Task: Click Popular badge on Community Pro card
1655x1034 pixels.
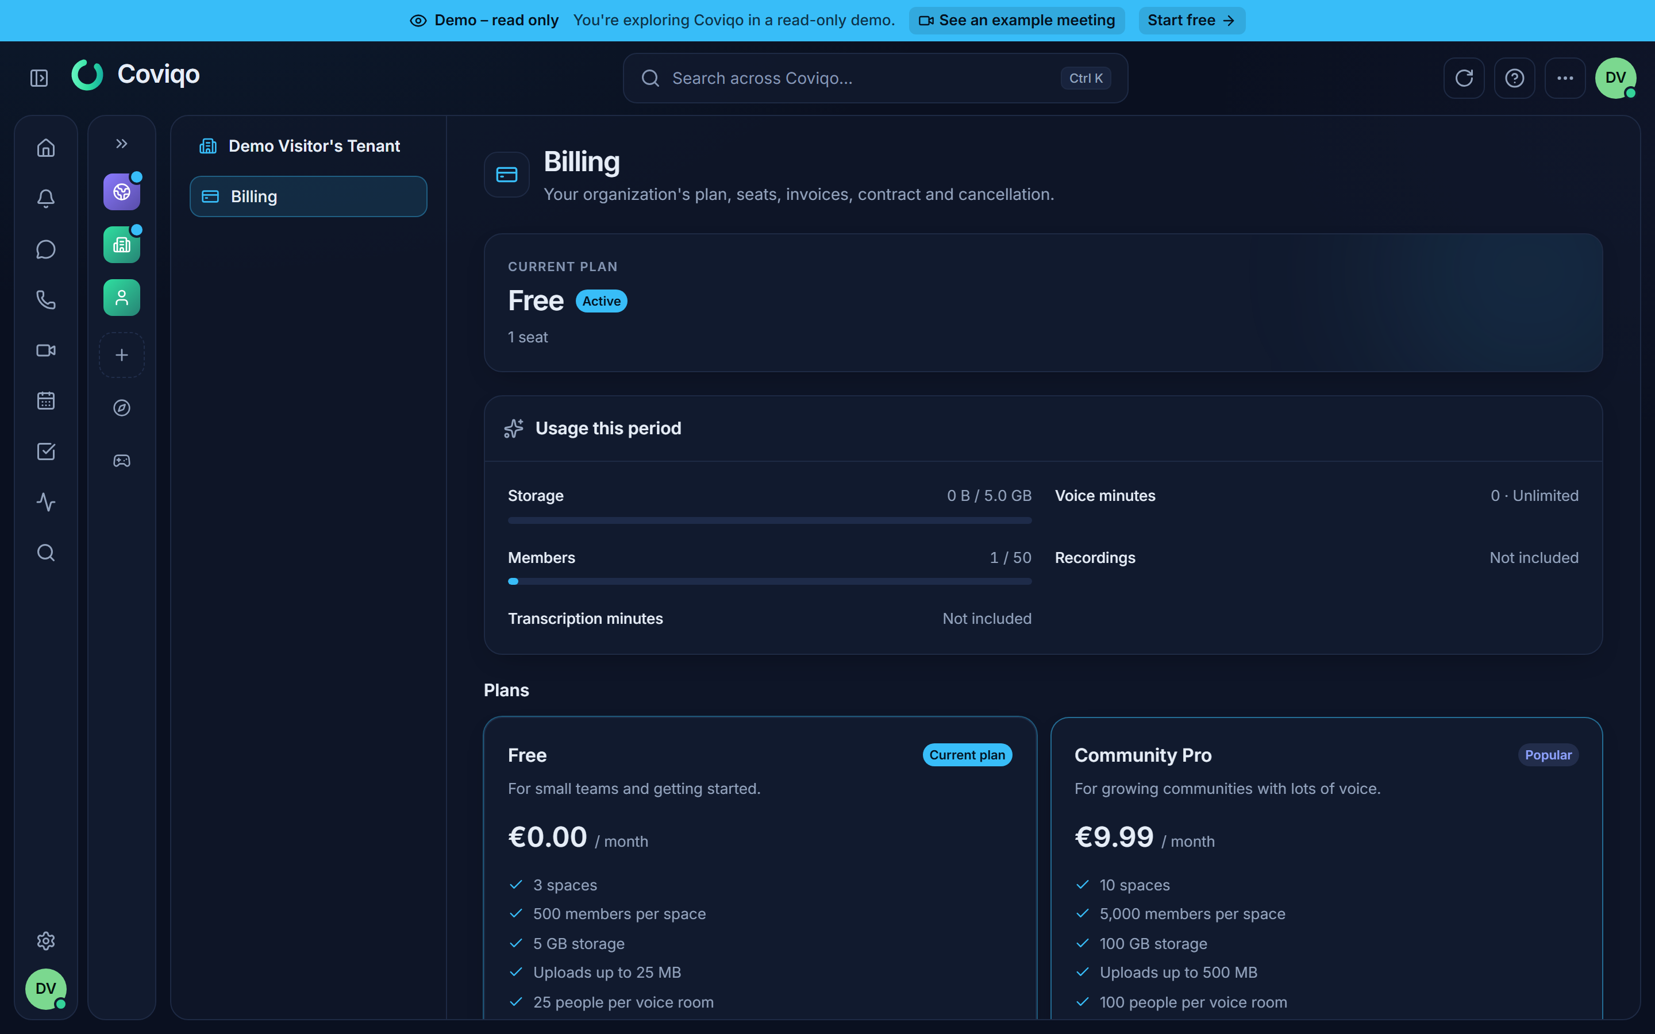Action: coord(1548,755)
